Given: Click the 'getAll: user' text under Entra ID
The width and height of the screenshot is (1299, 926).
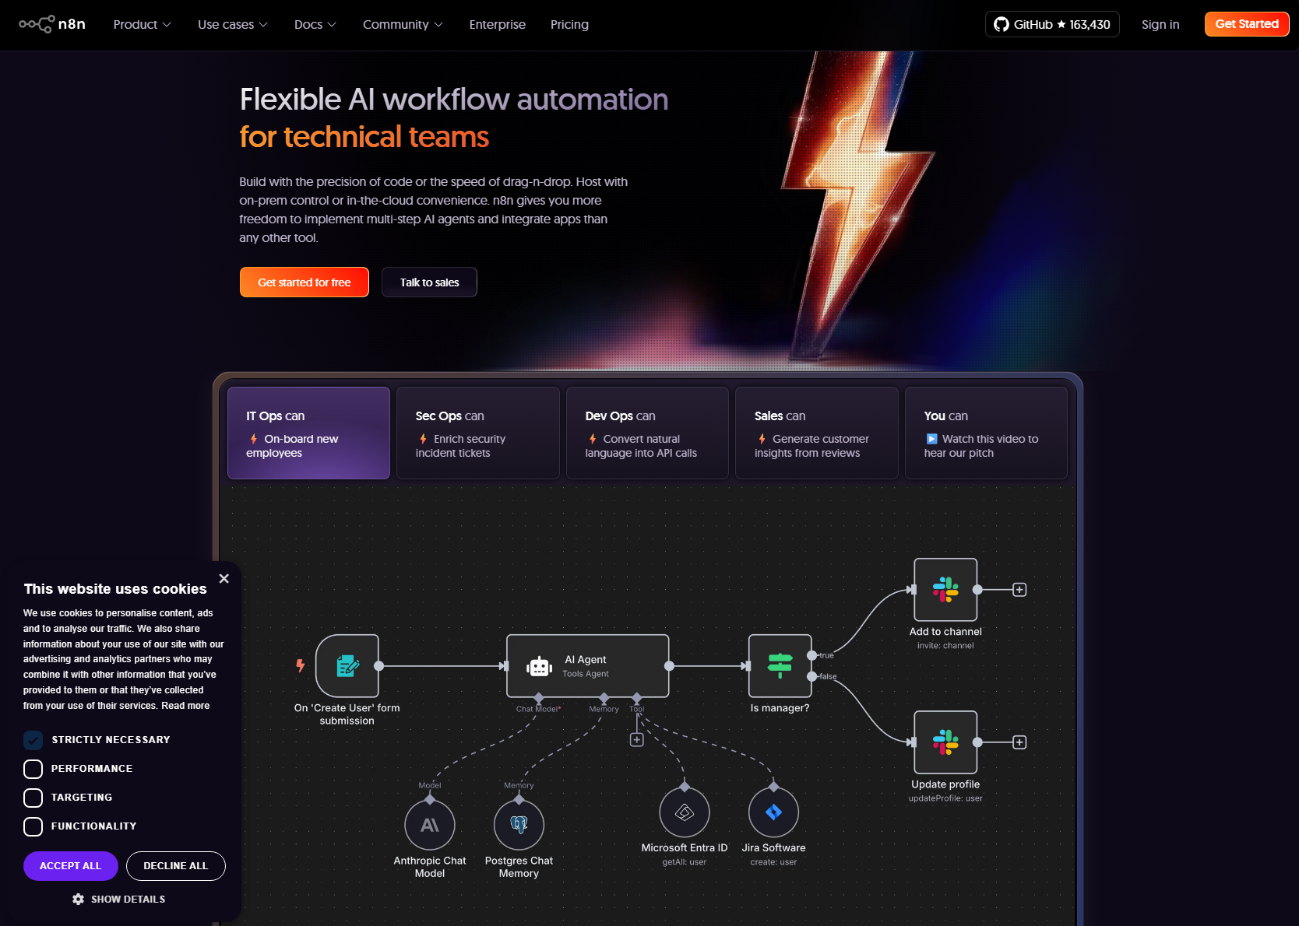Looking at the screenshot, I should click(685, 862).
